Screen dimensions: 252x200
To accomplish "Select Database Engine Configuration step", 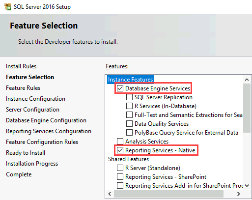I will click(x=46, y=120).
